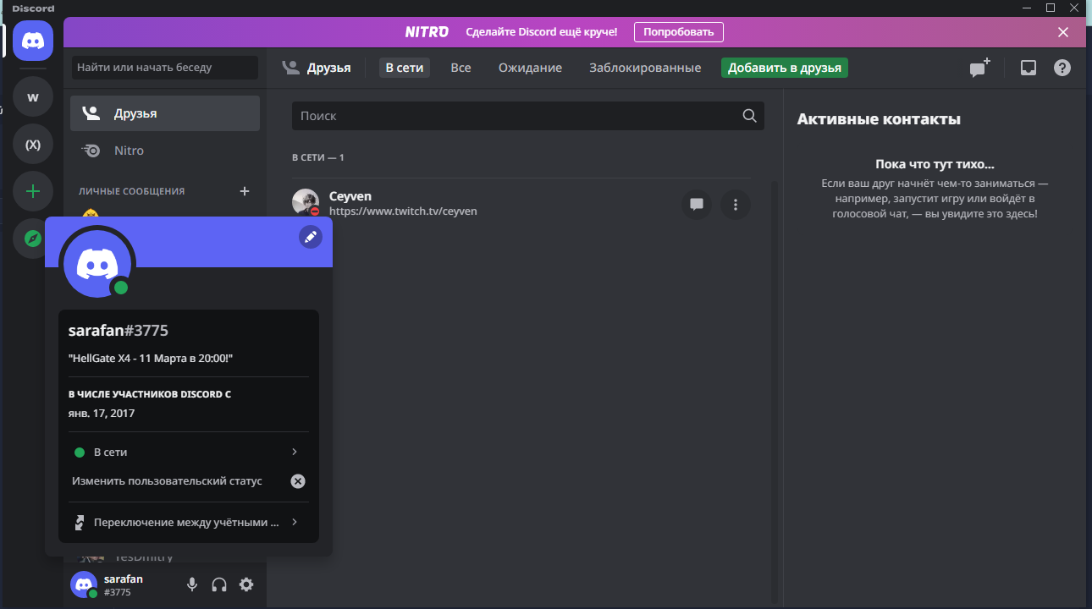Switch to Заблокированные tab

(645, 68)
